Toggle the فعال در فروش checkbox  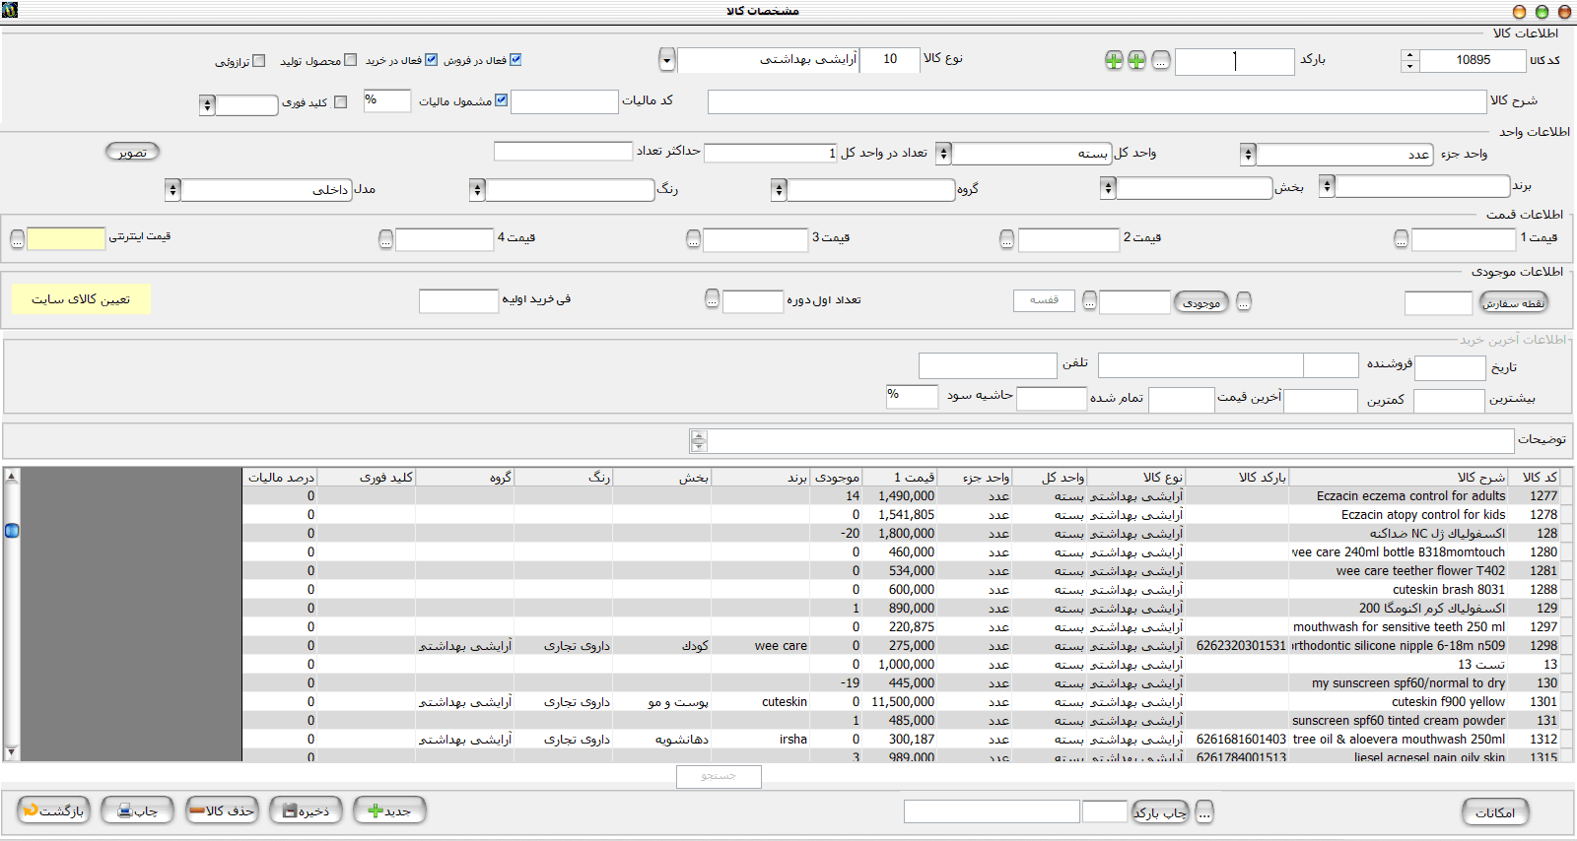coord(515,60)
